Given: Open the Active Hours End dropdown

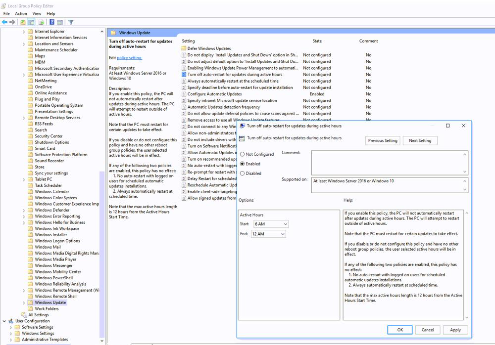Looking at the screenshot, I should [268, 234].
